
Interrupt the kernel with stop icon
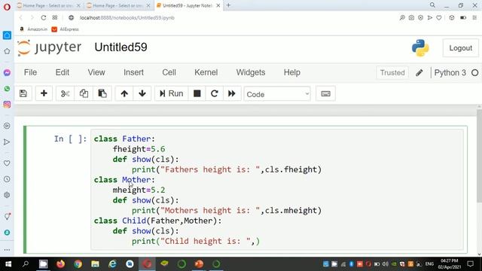click(197, 93)
